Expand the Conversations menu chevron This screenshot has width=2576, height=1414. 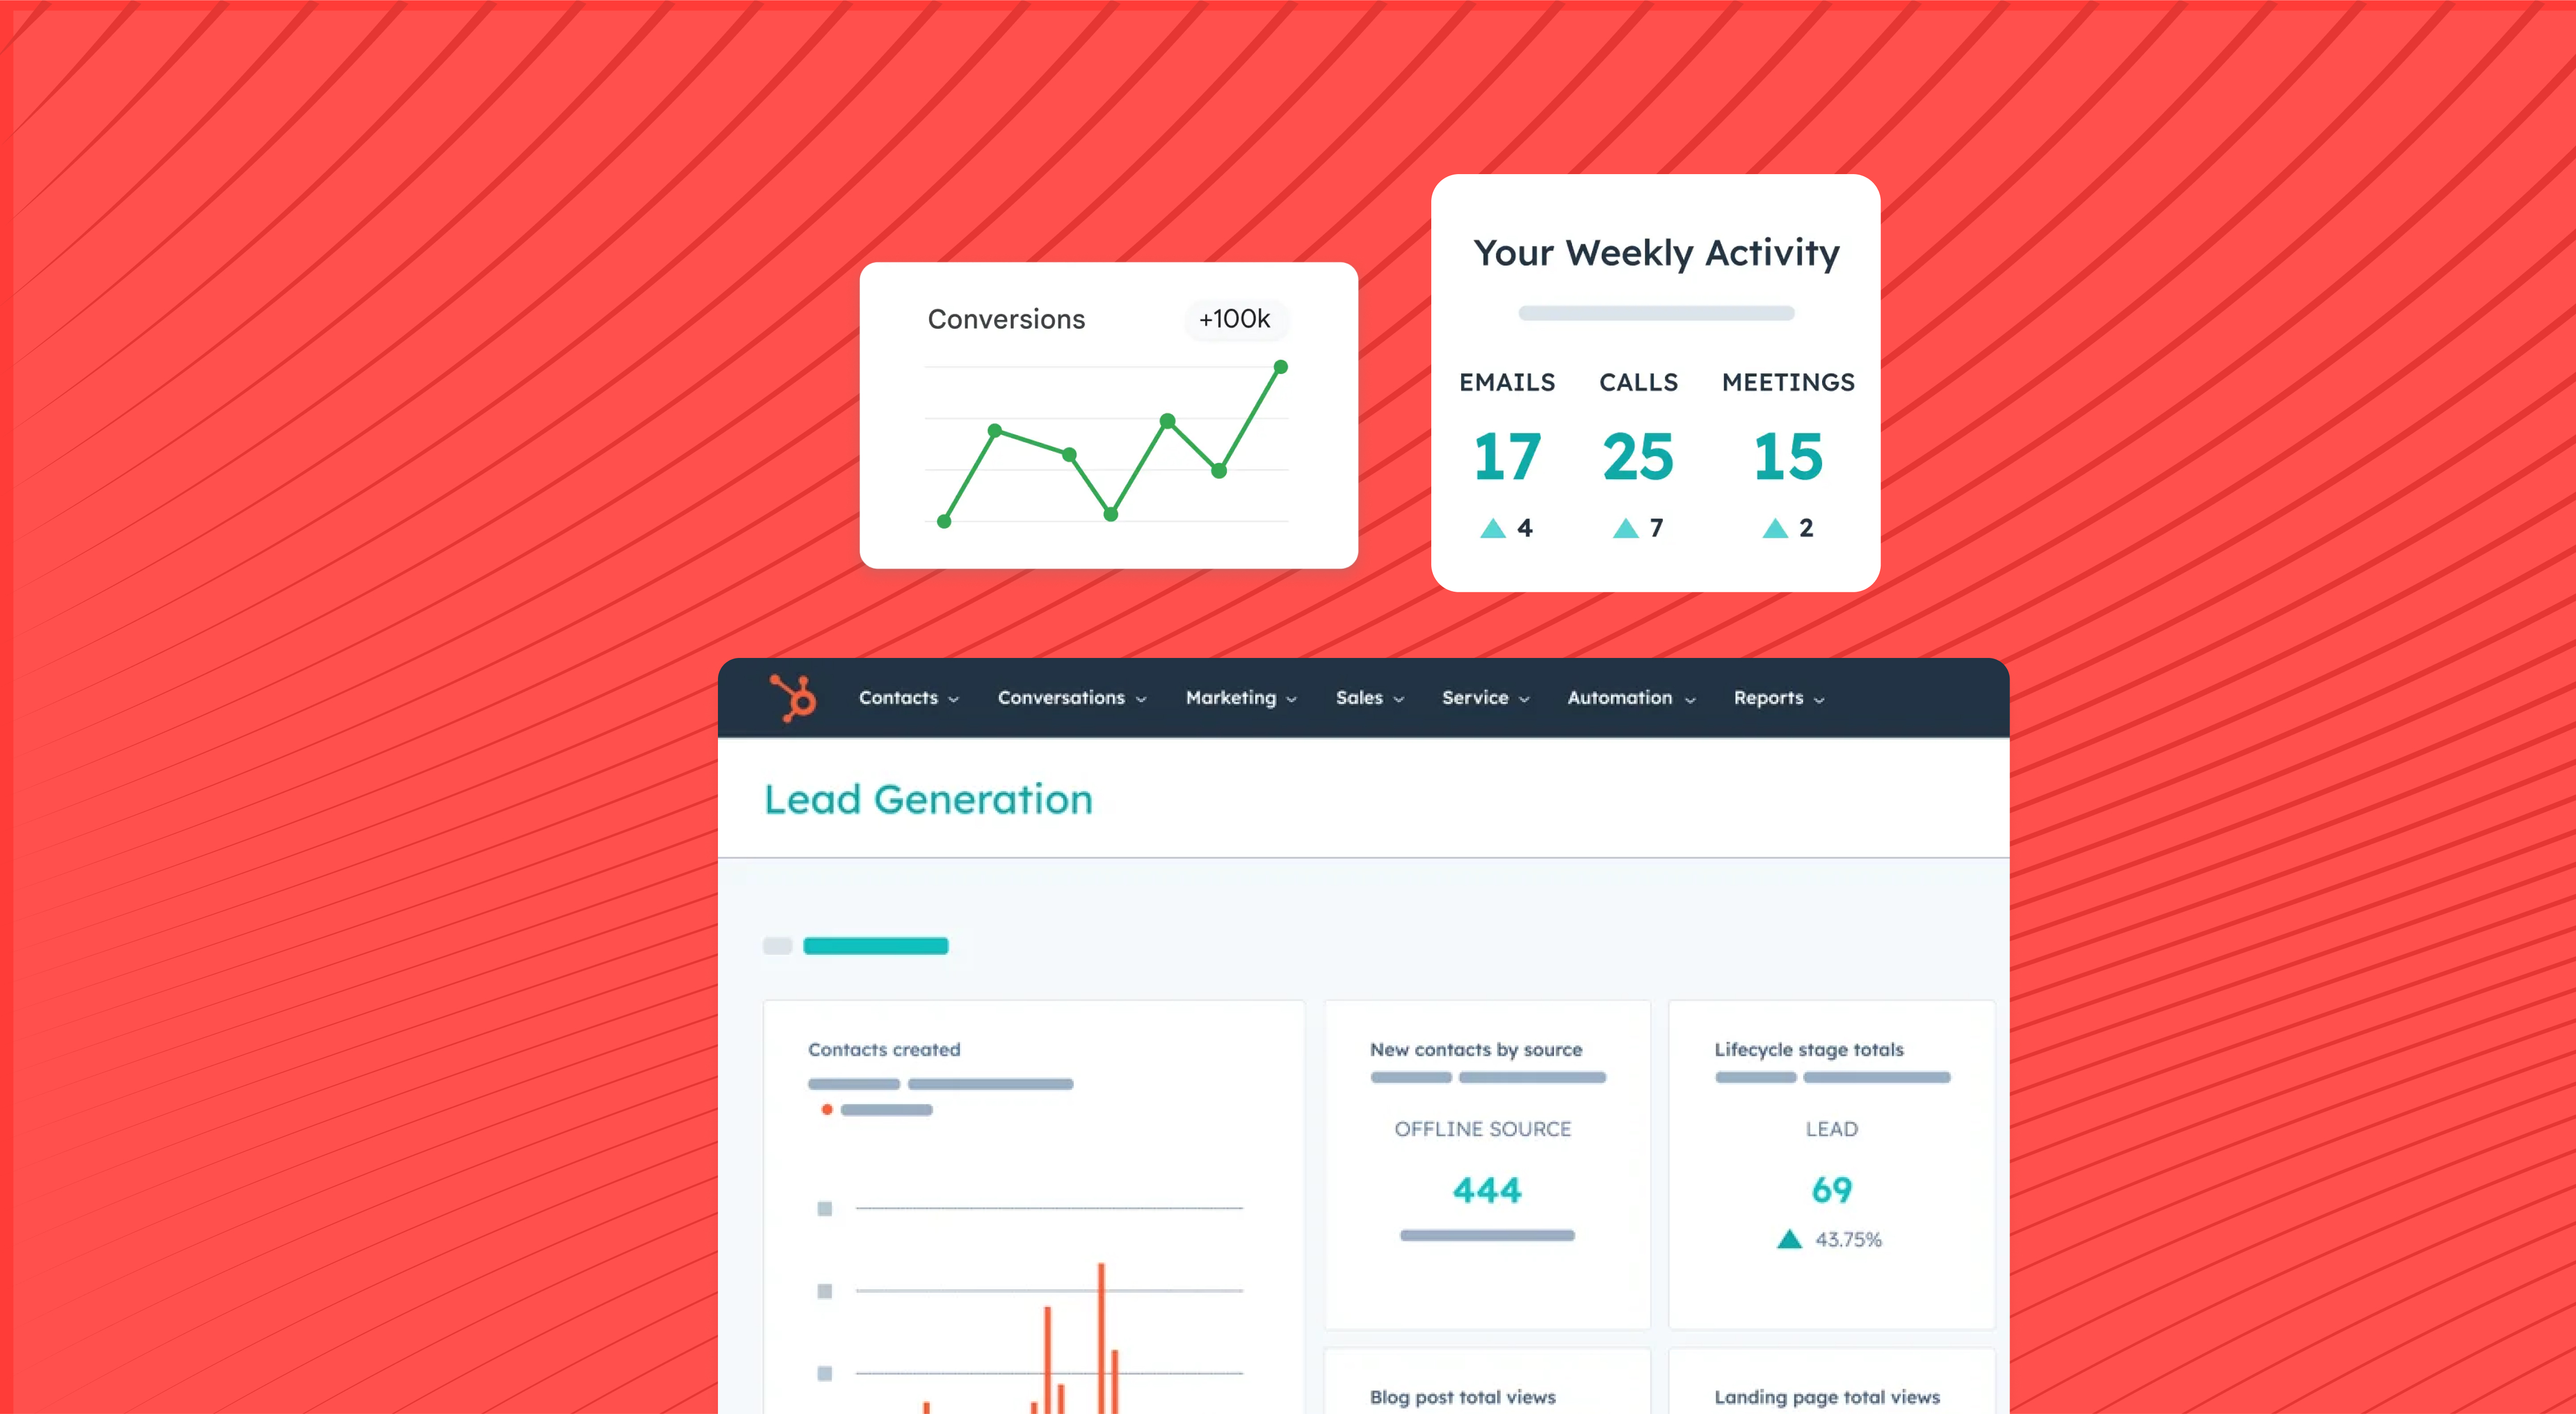1141,699
